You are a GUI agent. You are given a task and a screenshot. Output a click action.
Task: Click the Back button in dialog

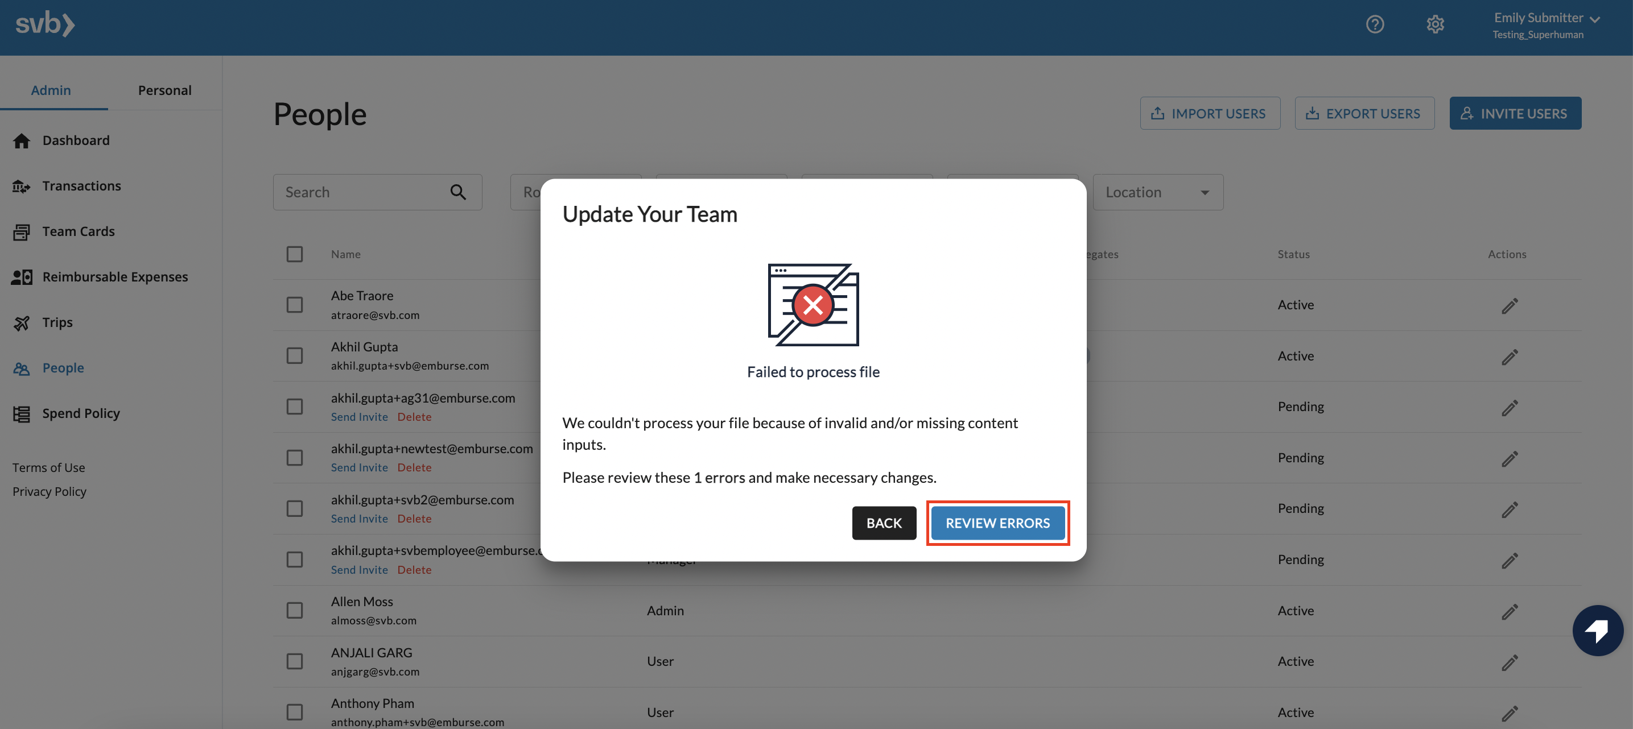point(884,523)
